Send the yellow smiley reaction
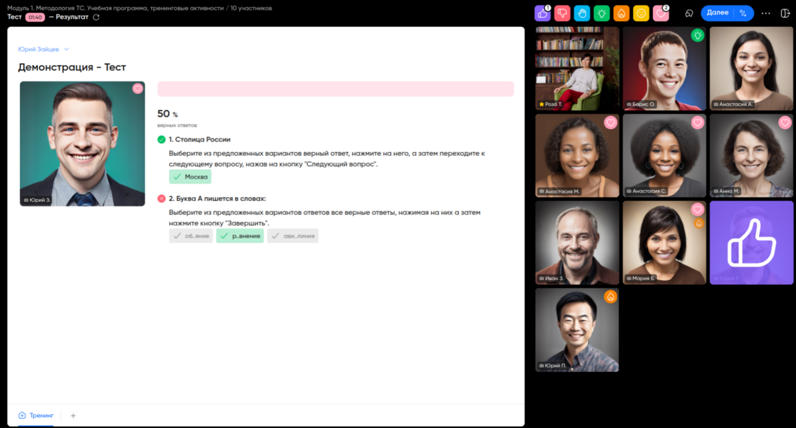Image resolution: width=796 pixels, height=428 pixels. tap(641, 13)
